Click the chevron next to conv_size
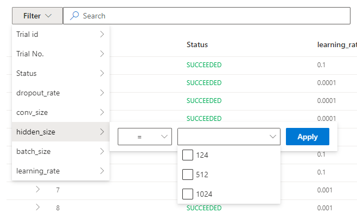The image size is (357, 213). point(102,112)
